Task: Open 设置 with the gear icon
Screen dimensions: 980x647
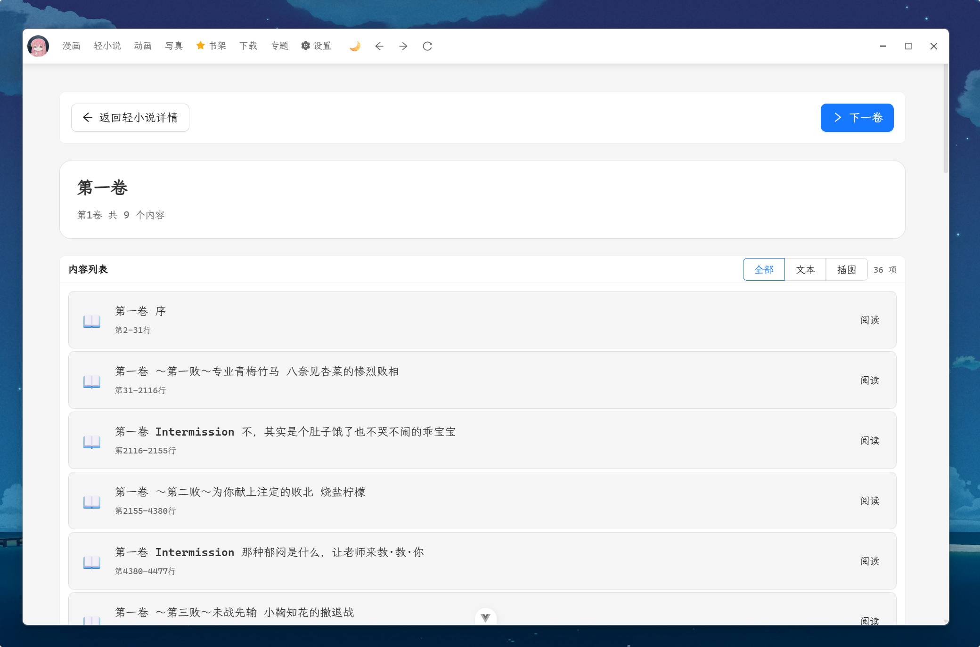Action: click(316, 46)
